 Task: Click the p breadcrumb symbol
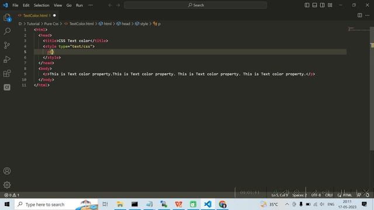(157, 24)
